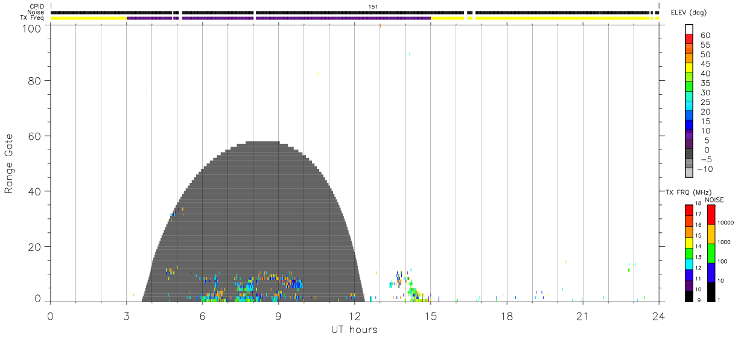Select blue 10–100 NOISE colorbar segment
This screenshot has width=741, height=342.
(x=711, y=273)
